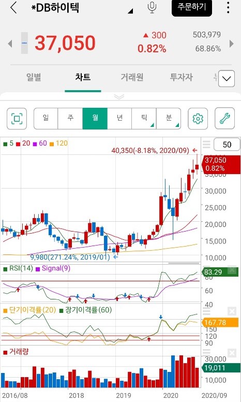Click the RSI(14) indicator label

[x=18, y=268]
